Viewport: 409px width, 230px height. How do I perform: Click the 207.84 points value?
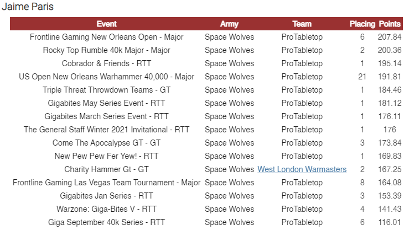point(390,37)
